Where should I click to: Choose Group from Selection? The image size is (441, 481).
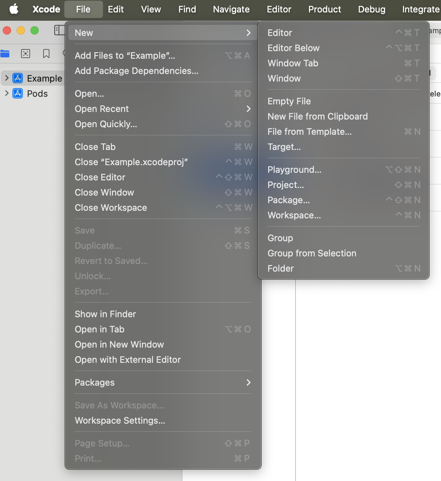click(344, 253)
